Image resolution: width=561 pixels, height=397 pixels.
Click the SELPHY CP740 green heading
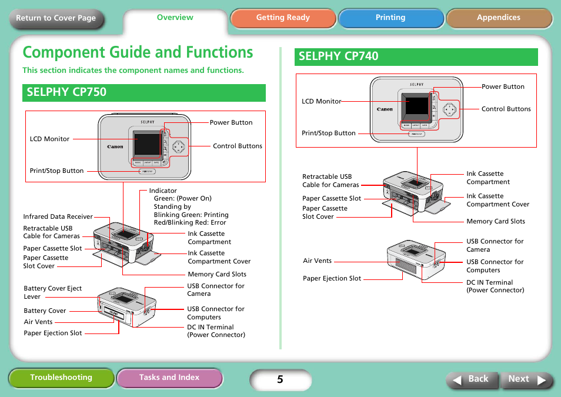click(x=416, y=56)
